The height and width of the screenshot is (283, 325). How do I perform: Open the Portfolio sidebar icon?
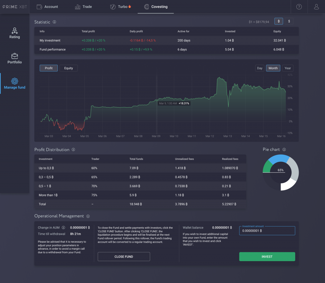(x=14, y=58)
